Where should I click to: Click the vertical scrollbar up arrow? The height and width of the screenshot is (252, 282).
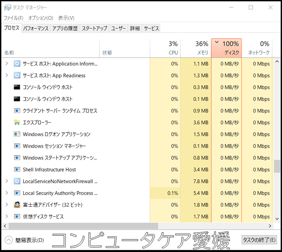click(x=277, y=62)
